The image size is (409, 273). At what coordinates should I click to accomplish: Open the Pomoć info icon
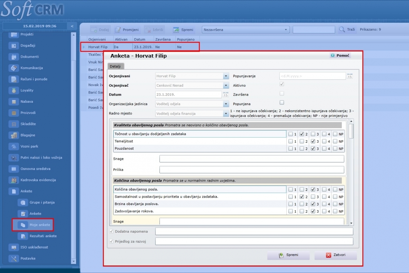pos(332,55)
